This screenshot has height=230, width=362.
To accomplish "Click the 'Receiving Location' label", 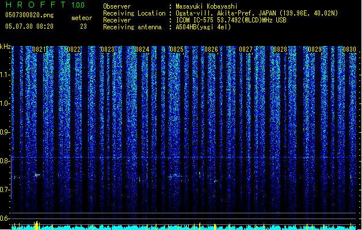I will tap(134, 13).
